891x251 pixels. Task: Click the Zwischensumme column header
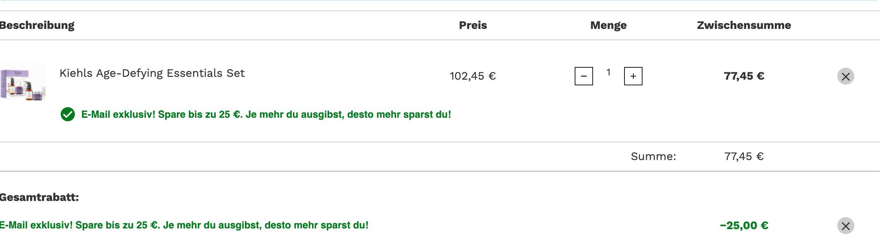pos(744,25)
